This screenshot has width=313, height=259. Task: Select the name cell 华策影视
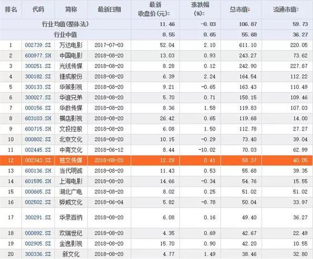(71, 87)
